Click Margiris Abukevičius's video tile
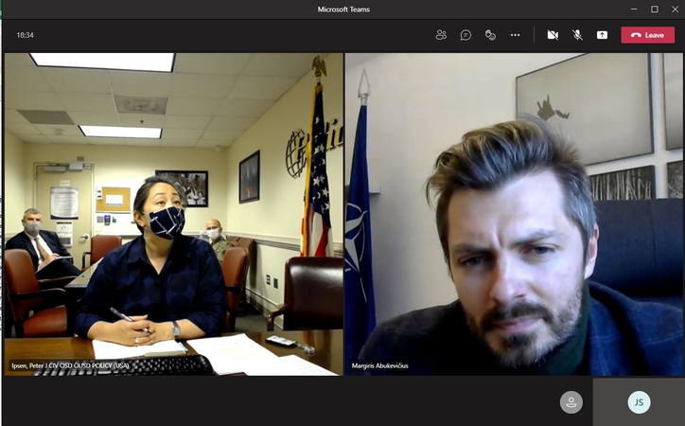Image resolution: width=685 pixels, height=426 pixels. pyautogui.click(x=514, y=214)
